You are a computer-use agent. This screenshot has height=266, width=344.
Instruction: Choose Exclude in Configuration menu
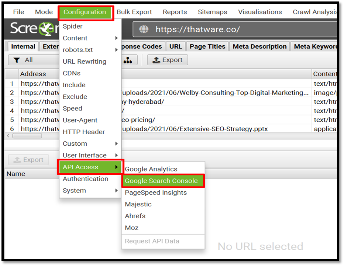[90, 97]
